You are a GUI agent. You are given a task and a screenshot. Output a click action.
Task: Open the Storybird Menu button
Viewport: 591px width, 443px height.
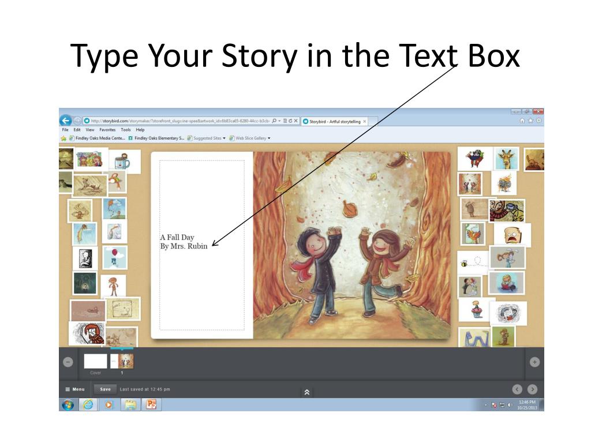pos(74,389)
